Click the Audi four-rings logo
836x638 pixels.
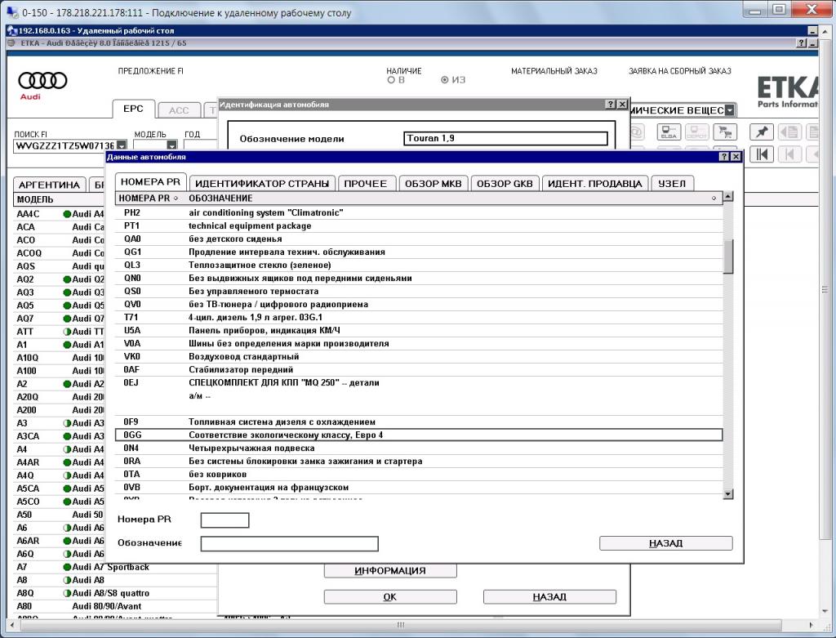pos(42,81)
